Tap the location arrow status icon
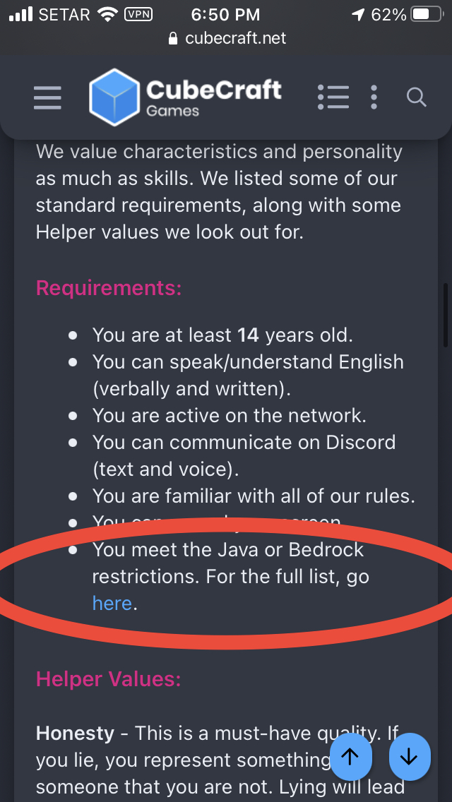The height and width of the screenshot is (802, 452). [x=358, y=14]
